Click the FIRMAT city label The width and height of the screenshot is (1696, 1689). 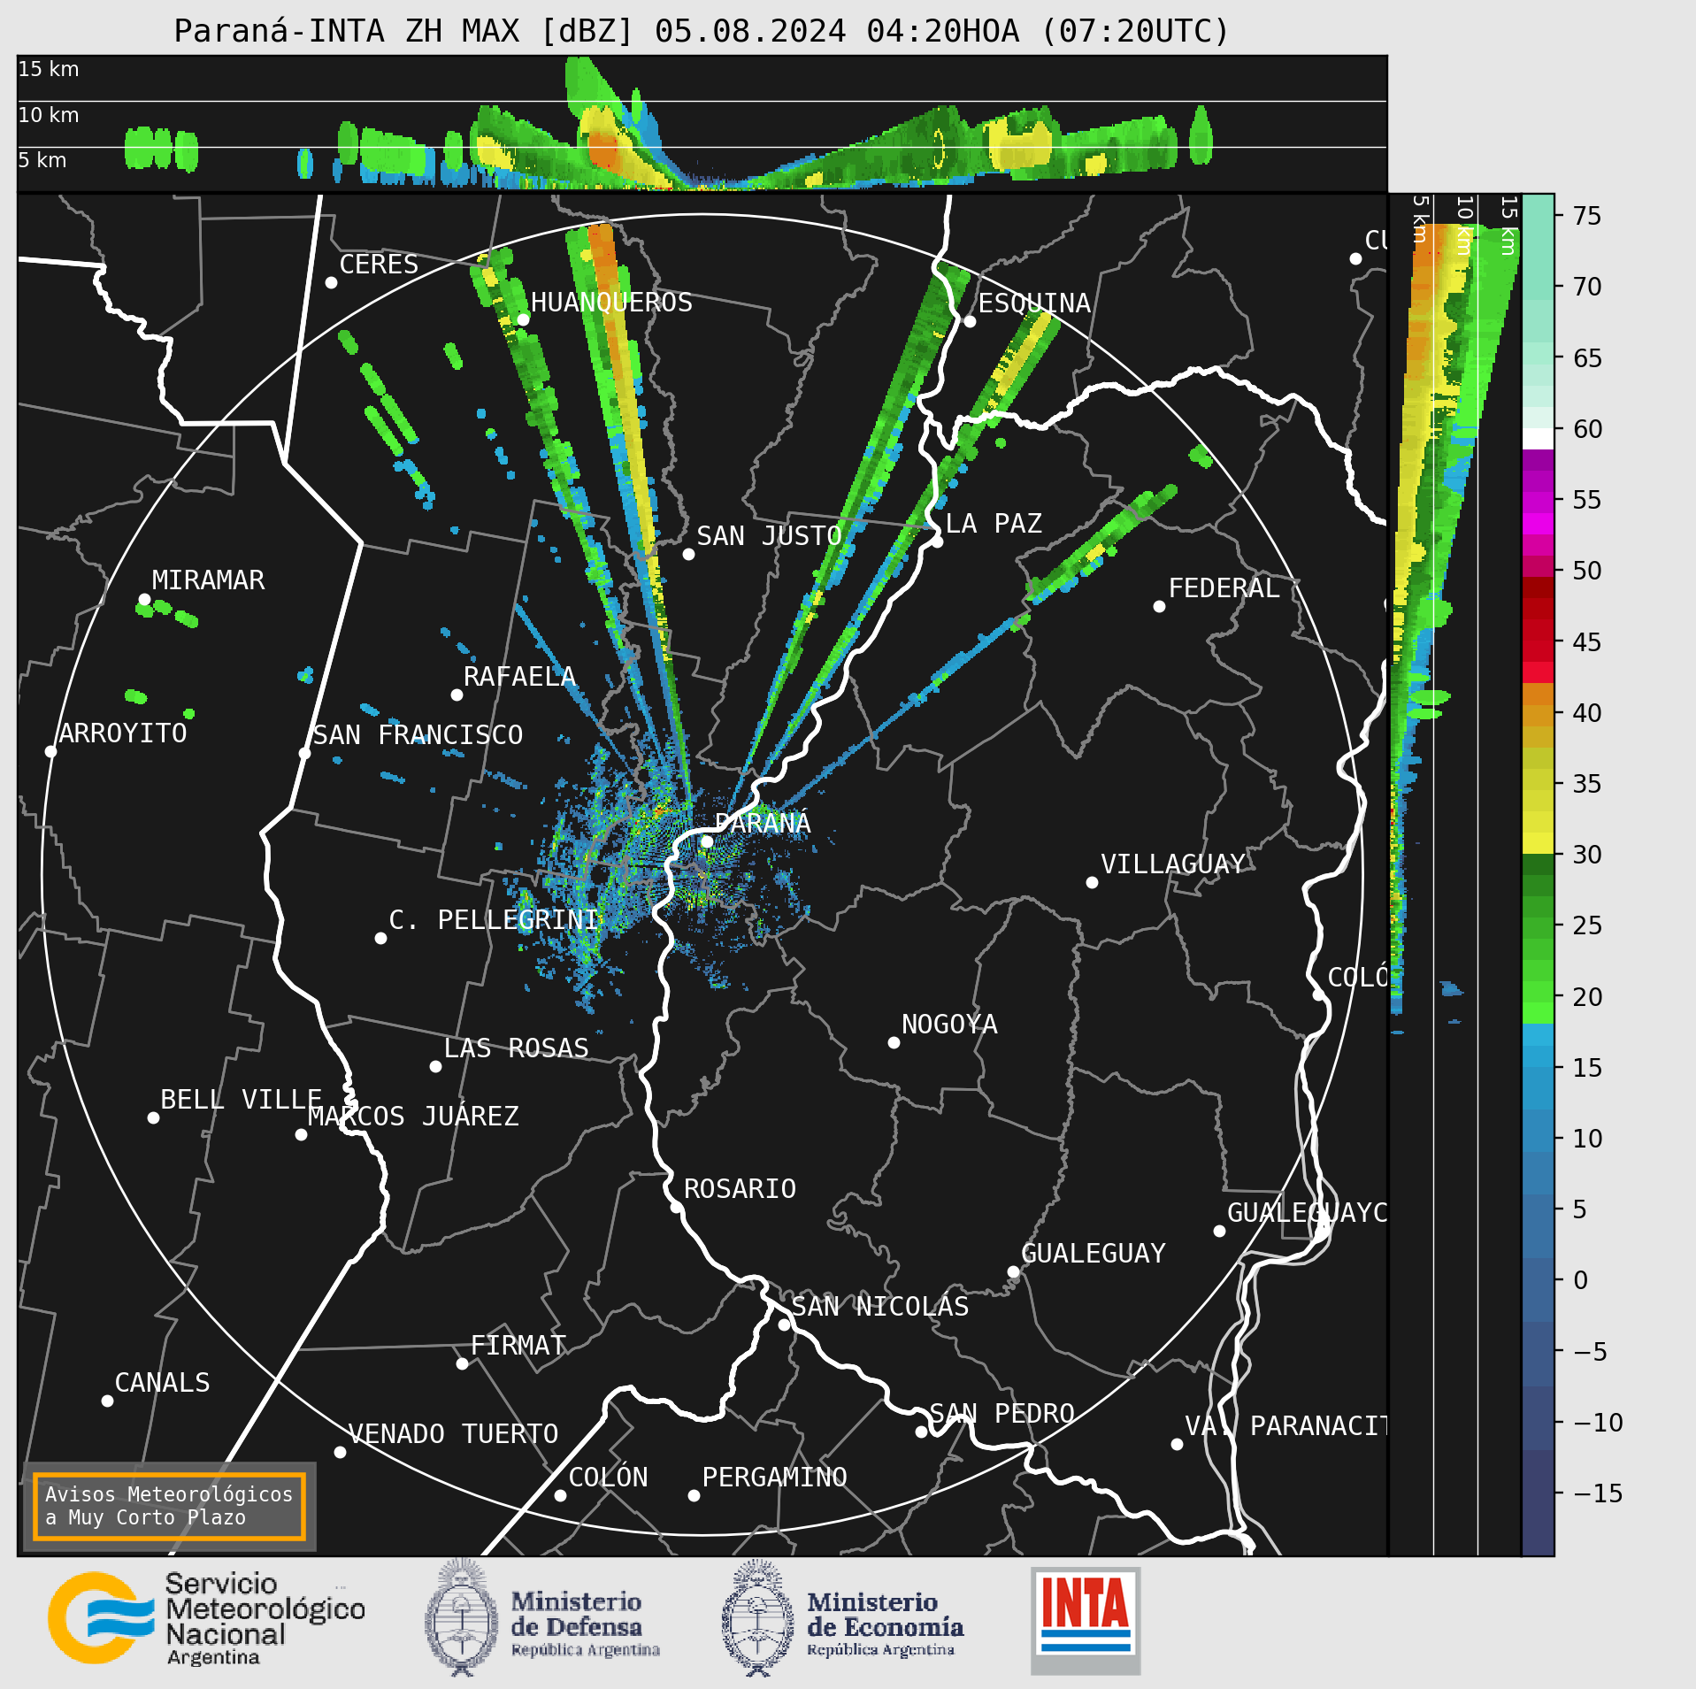click(518, 1346)
